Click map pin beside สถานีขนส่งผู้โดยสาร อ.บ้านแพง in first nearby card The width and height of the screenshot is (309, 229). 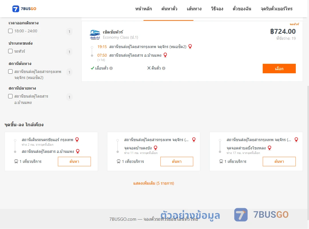pyautogui.click(x=78, y=151)
